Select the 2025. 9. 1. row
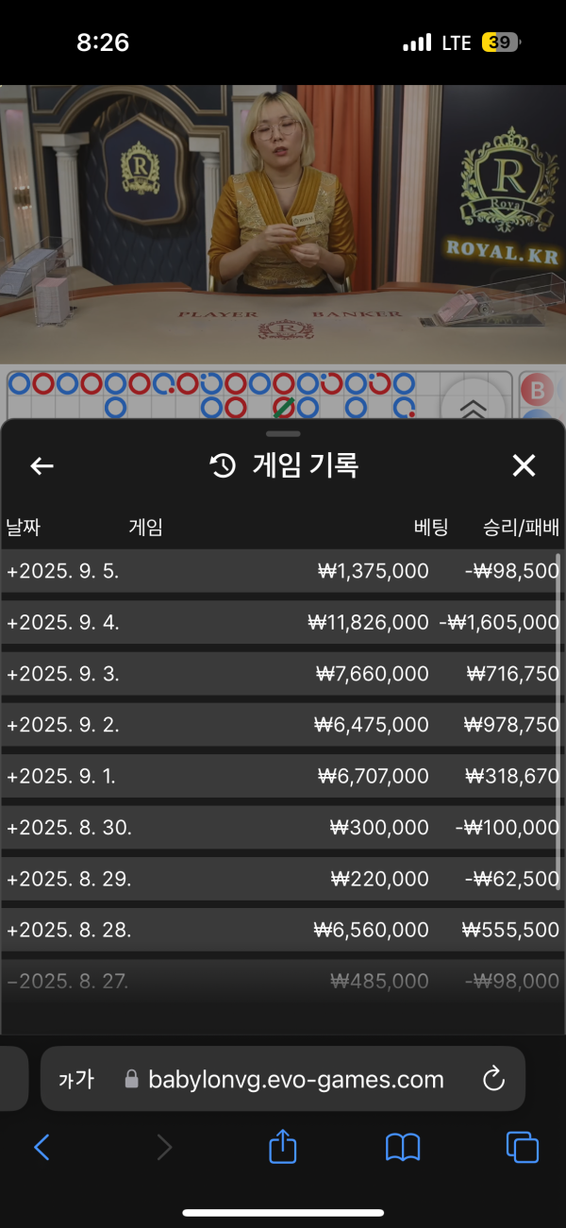 [x=281, y=776]
